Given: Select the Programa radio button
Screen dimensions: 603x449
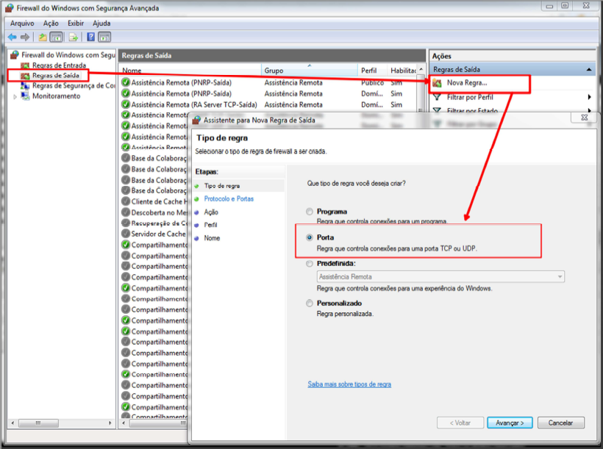Looking at the screenshot, I should tap(310, 212).
